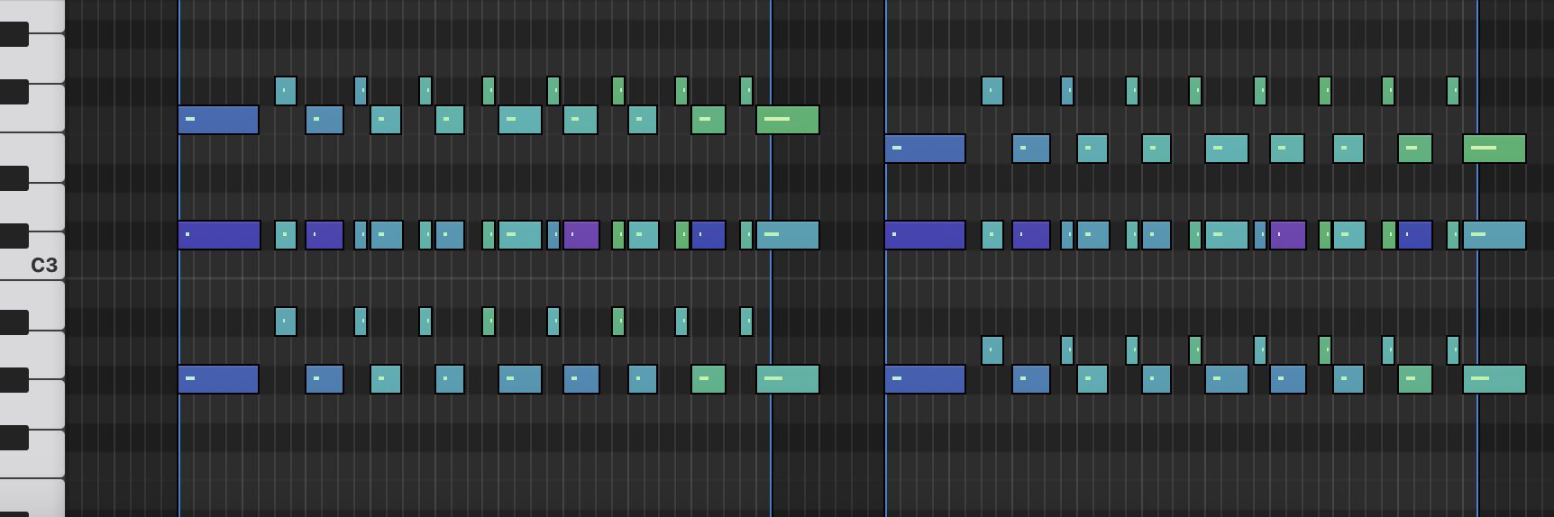Image resolution: width=1554 pixels, height=517 pixels.
Task: Select last long green F3 note in left phrase
Action: click(x=787, y=120)
